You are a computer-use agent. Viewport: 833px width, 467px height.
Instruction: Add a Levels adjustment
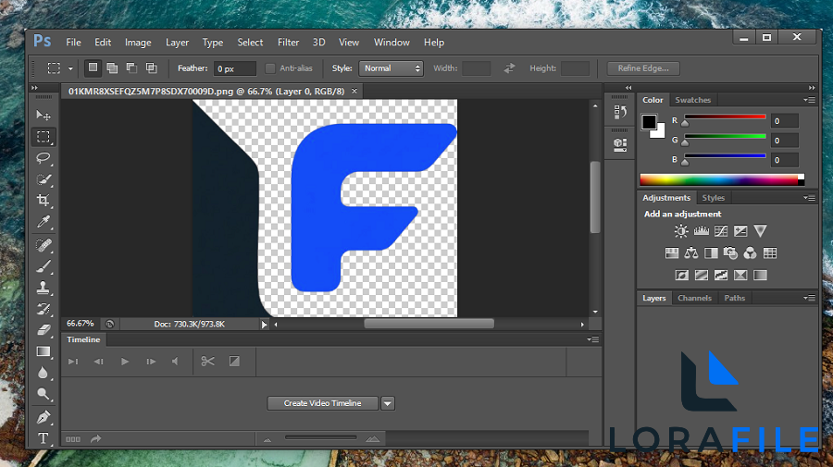coord(702,231)
